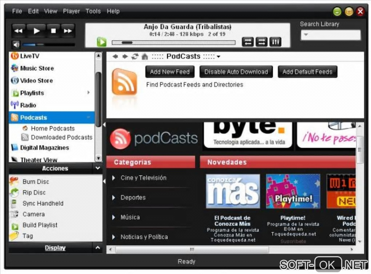Viewport: 371px width, 274px height.
Task: Click the Display panel header
Action: coord(55,248)
